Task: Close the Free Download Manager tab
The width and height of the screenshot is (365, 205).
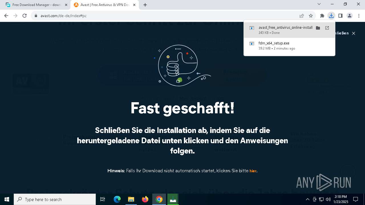Action: 66,5
